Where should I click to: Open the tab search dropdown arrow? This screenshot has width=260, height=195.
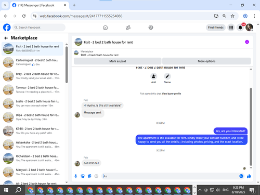click(5, 5)
